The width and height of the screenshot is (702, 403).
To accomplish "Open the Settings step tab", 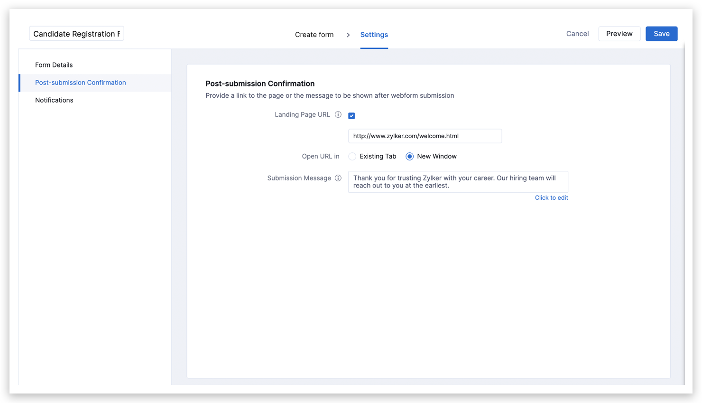I will (x=374, y=35).
